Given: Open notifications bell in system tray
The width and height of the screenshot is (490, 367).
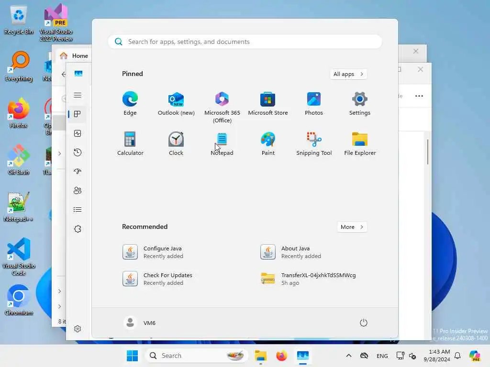Looking at the screenshot, I should (x=457, y=356).
